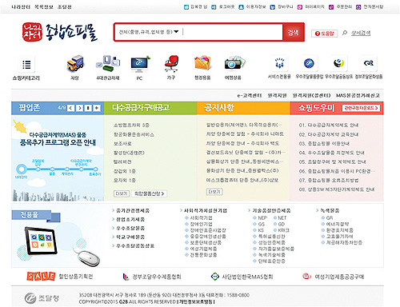
Task: Open the search scope dropdown arrow
Action: [176, 32]
